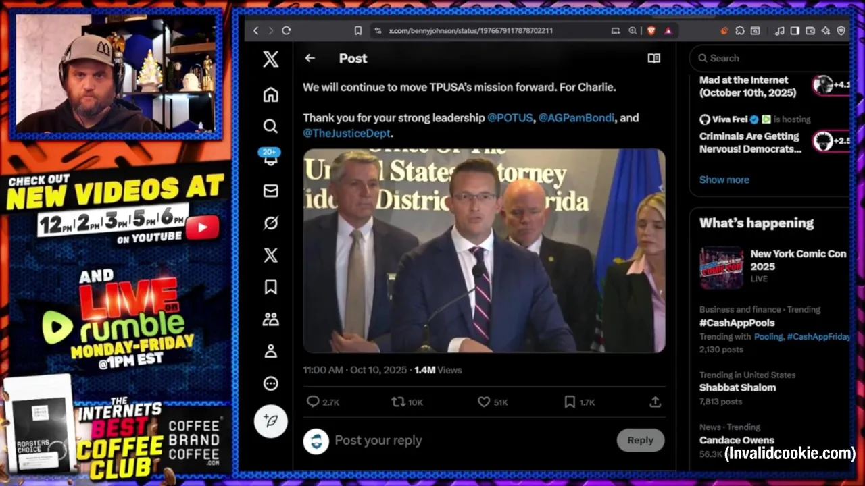Go back using browser back arrow

coord(255,30)
